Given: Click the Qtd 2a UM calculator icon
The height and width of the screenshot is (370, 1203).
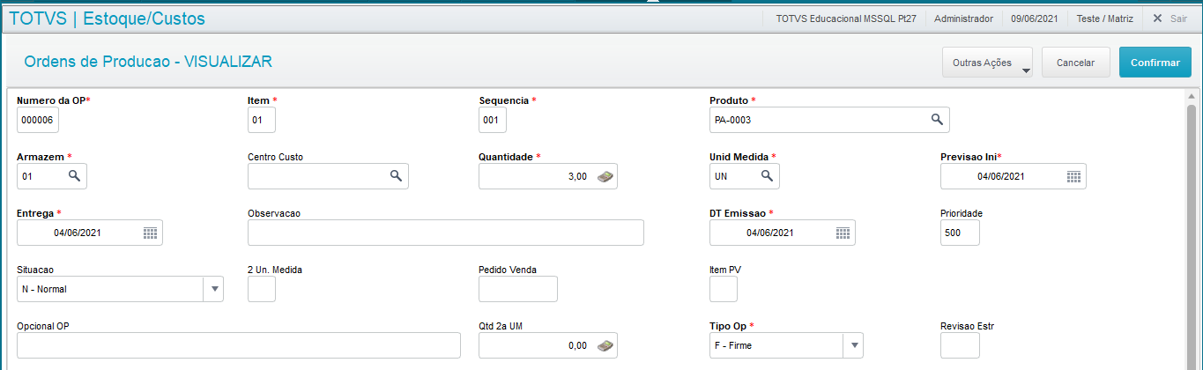Looking at the screenshot, I should point(605,345).
